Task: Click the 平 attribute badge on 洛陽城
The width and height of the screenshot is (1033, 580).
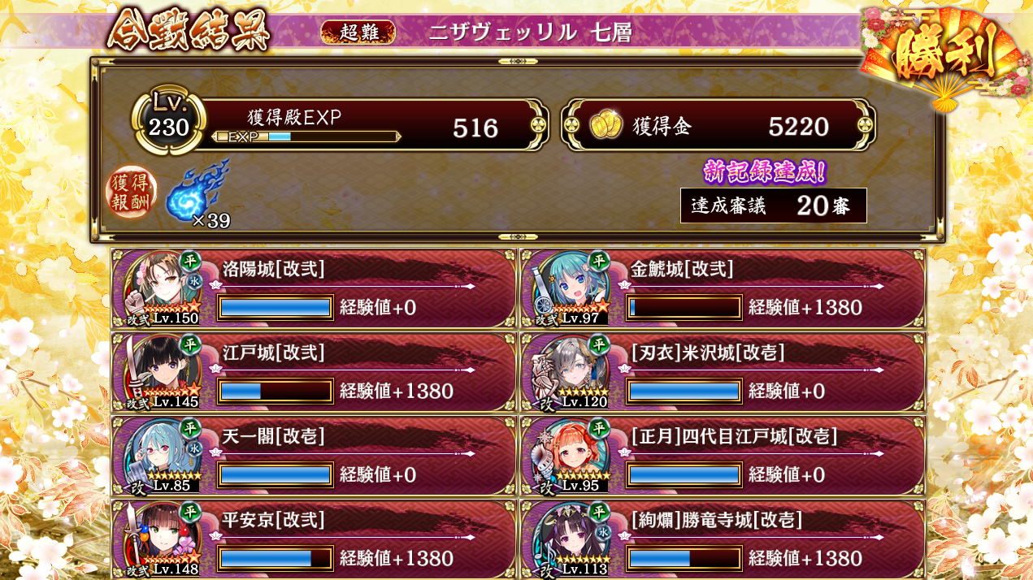Action: point(190,260)
